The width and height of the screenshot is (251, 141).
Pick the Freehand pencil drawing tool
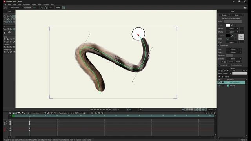click(x=5, y=19)
